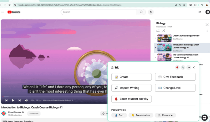Click the Brisk Create button

[x=131, y=77]
